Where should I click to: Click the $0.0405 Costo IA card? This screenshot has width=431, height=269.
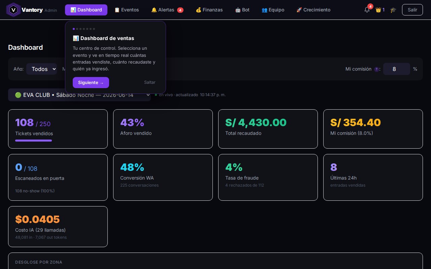(x=58, y=227)
